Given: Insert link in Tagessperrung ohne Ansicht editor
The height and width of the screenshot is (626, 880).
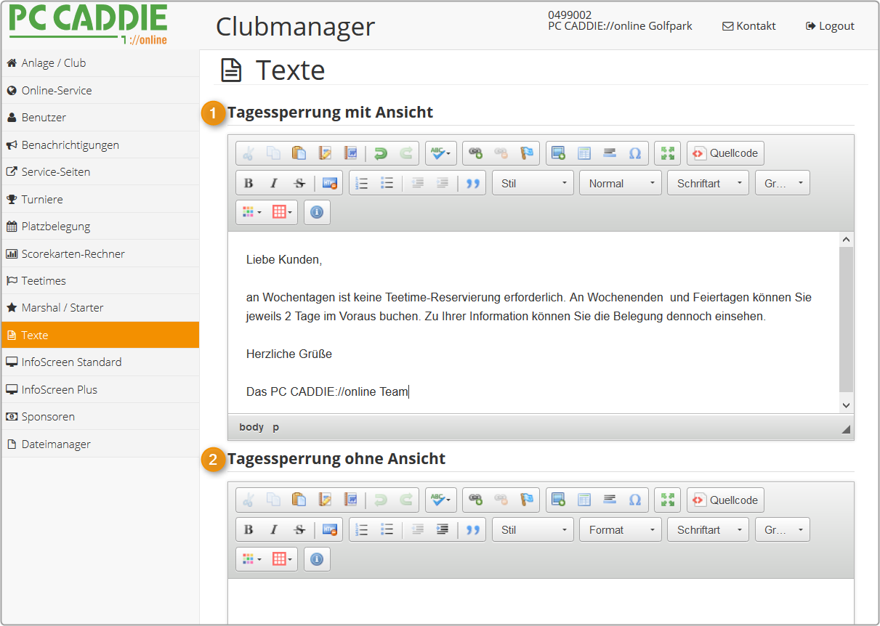Looking at the screenshot, I should click(475, 500).
